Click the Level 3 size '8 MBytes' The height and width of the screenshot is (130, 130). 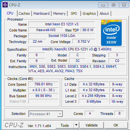point(94,101)
